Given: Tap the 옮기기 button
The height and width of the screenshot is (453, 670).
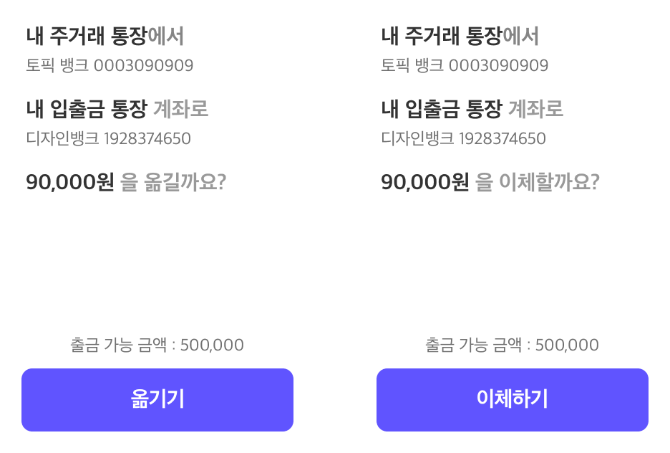Looking at the screenshot, I should point(157,399).
